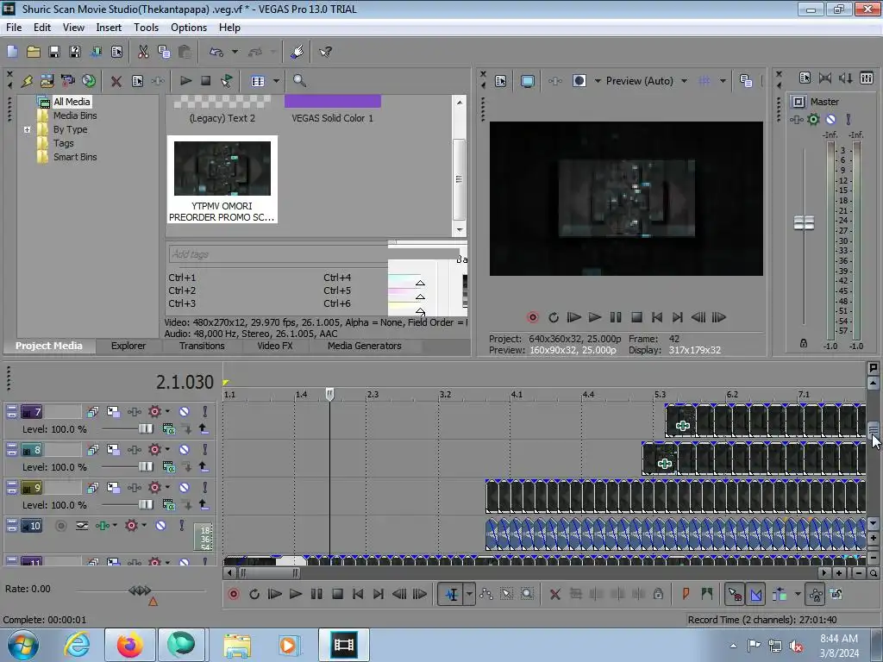Switch to the Media Generators tab
883x662 pixels.
[x=365, y=347]
